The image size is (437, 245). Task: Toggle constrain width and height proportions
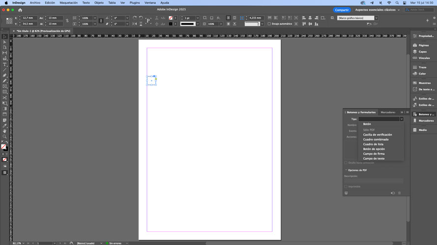point(67,21)
